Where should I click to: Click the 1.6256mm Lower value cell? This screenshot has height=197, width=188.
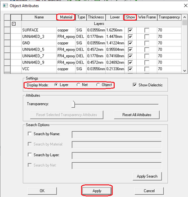coord(115,30)
